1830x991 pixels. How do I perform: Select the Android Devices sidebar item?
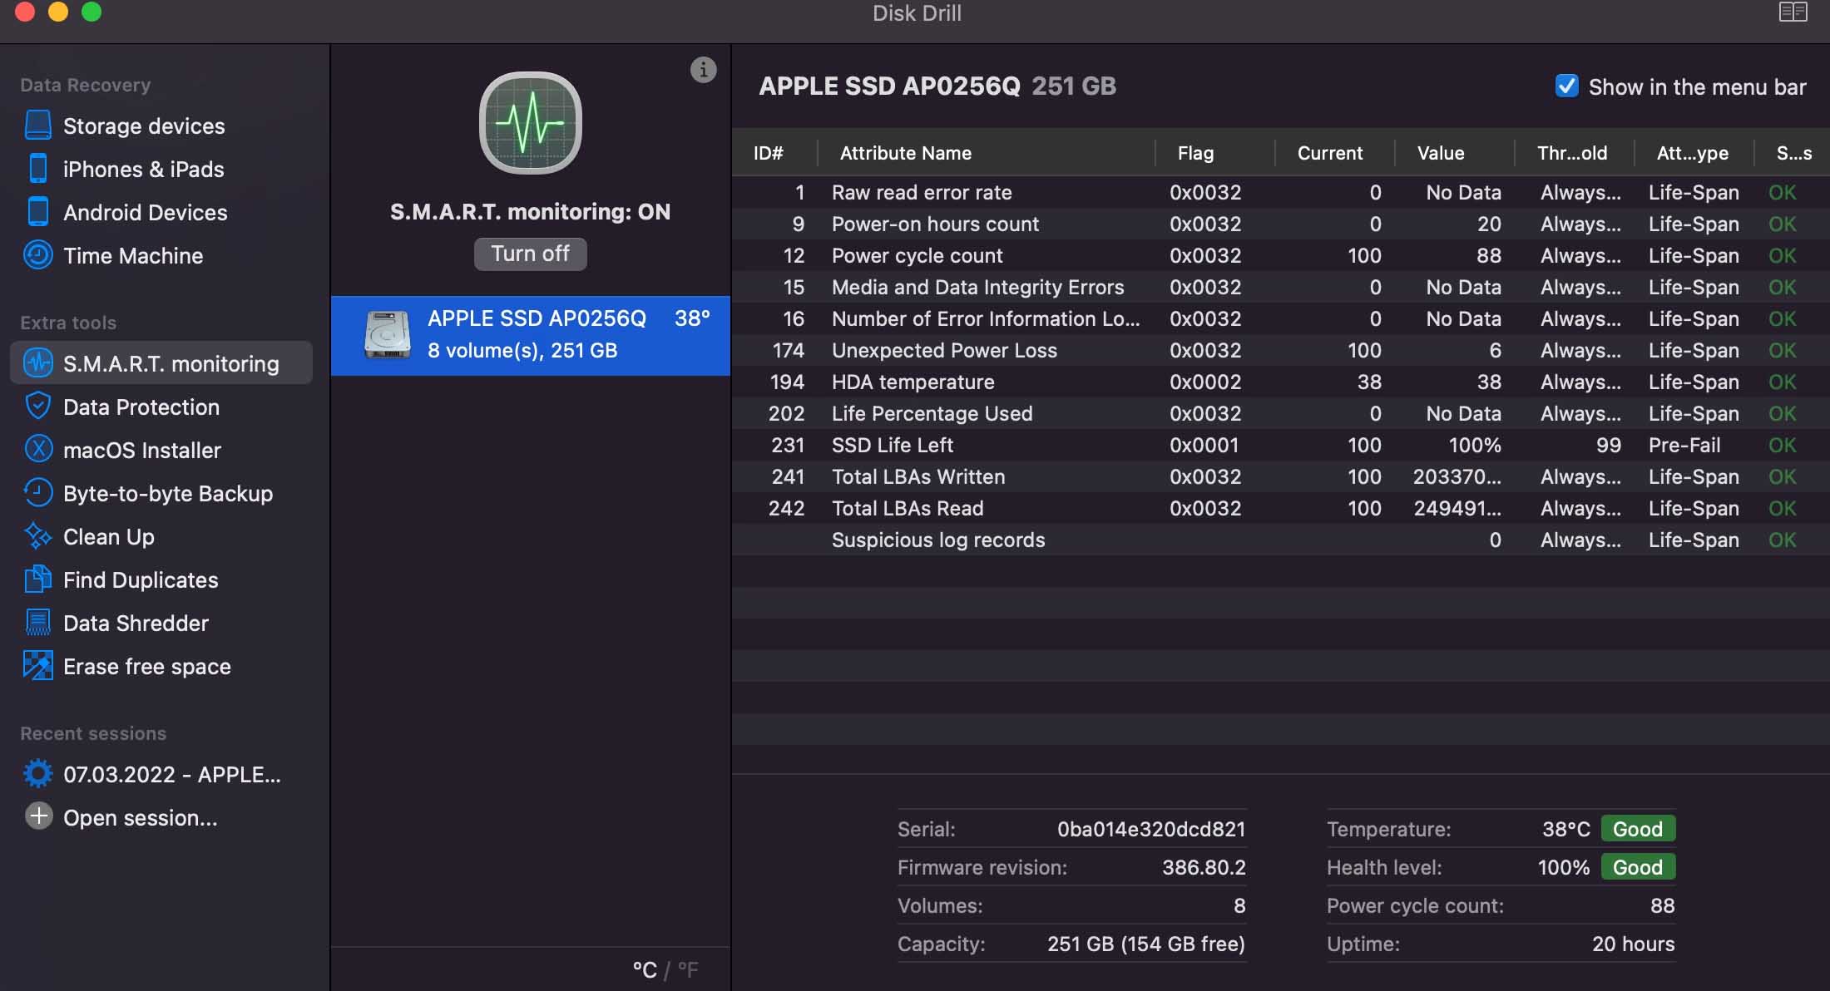(146, 212)
